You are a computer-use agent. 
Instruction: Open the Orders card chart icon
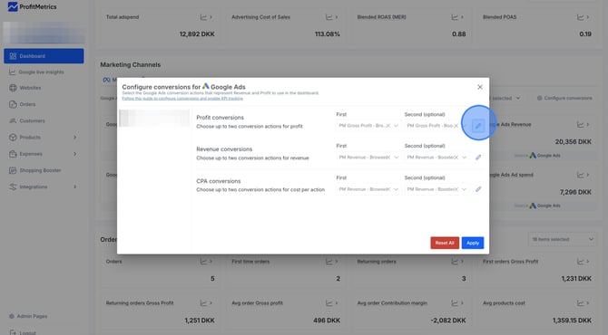203,262
